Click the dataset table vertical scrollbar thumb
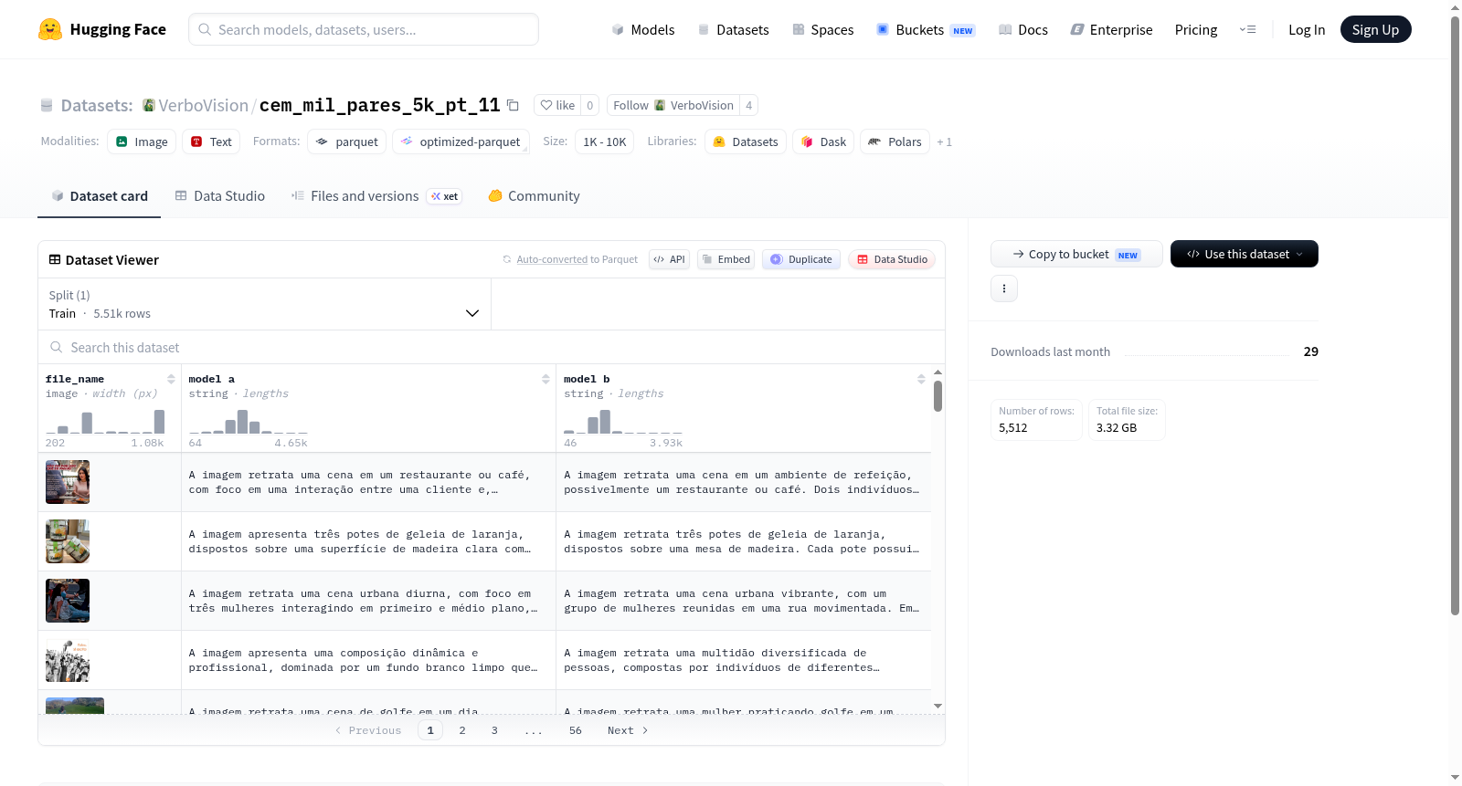The height and width of the screenshot is (786, 1462). click(938, 396)
